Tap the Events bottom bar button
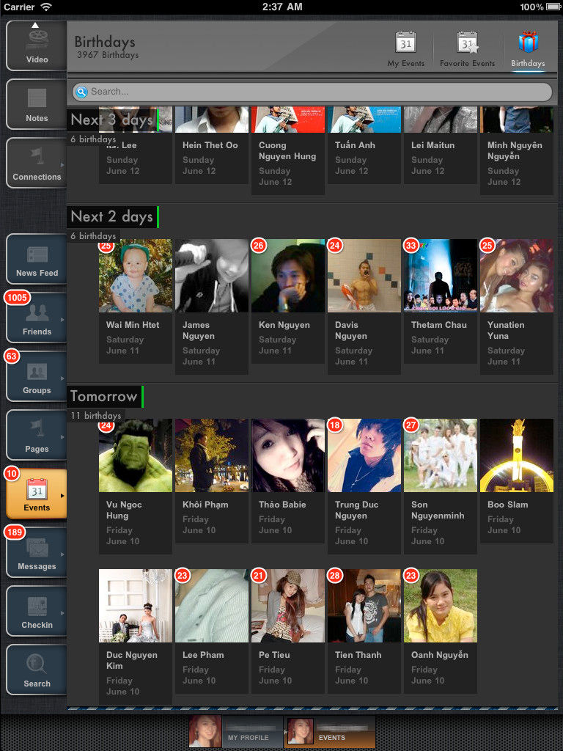563x751 pixels. (x=330, y=732)
